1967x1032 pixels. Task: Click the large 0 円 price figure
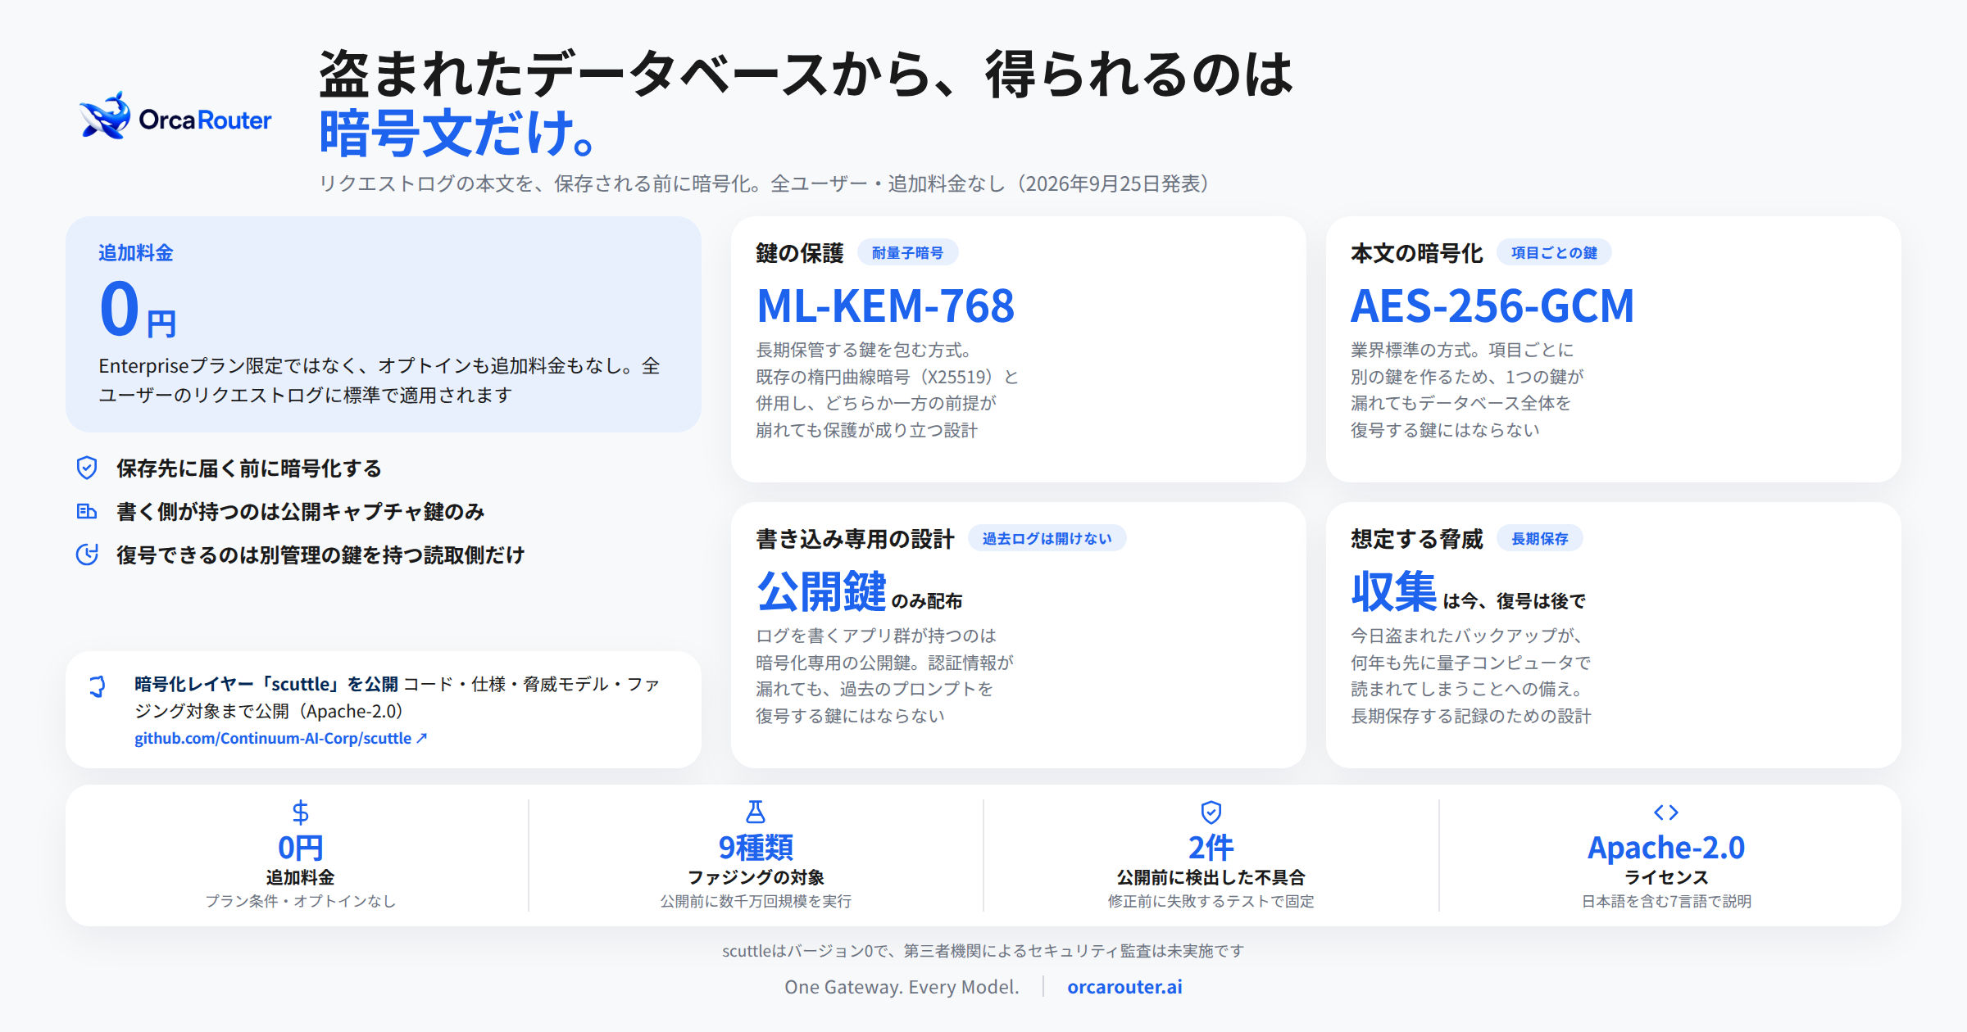pyautogui.click(x=137, y=309)
